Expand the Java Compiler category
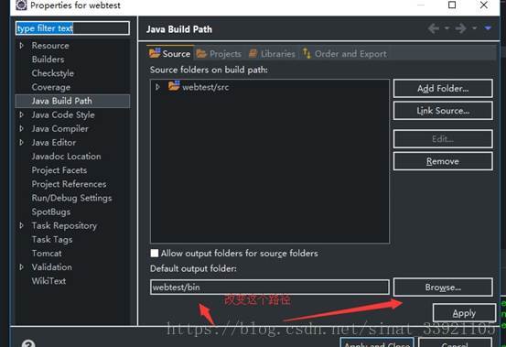Viewport: 506px width, 347px height. pos(21,128)
